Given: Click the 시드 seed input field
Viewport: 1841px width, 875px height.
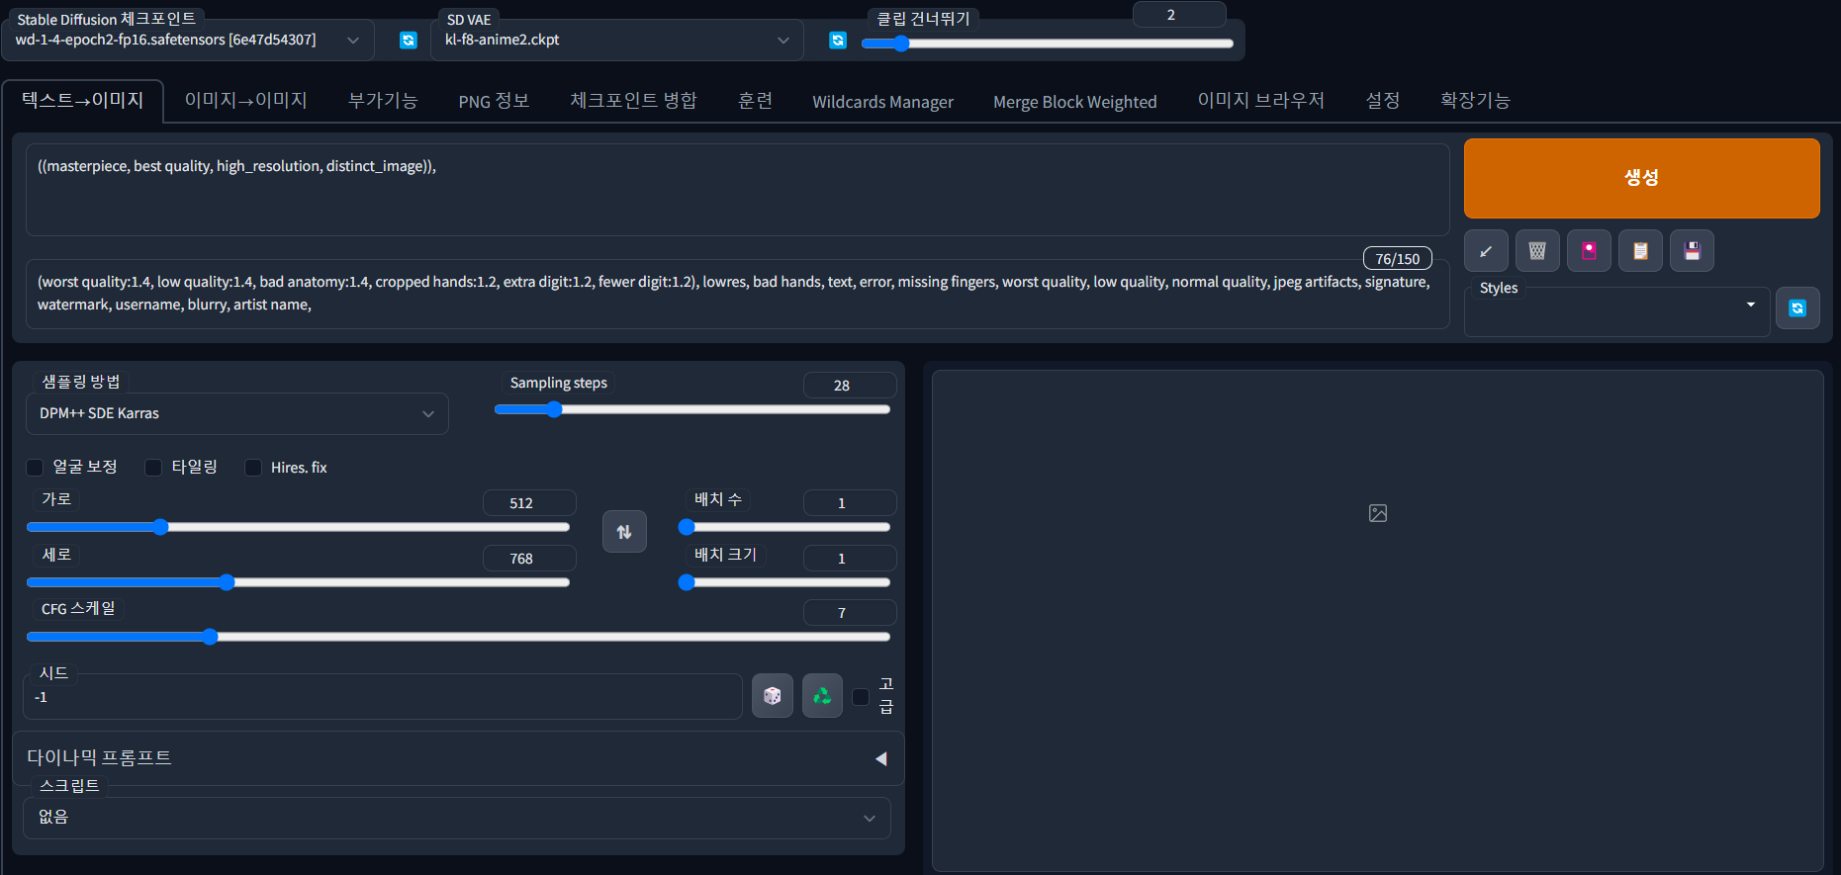Looking at the screenshot, I should pyautogui.click(x=383, y=697).
